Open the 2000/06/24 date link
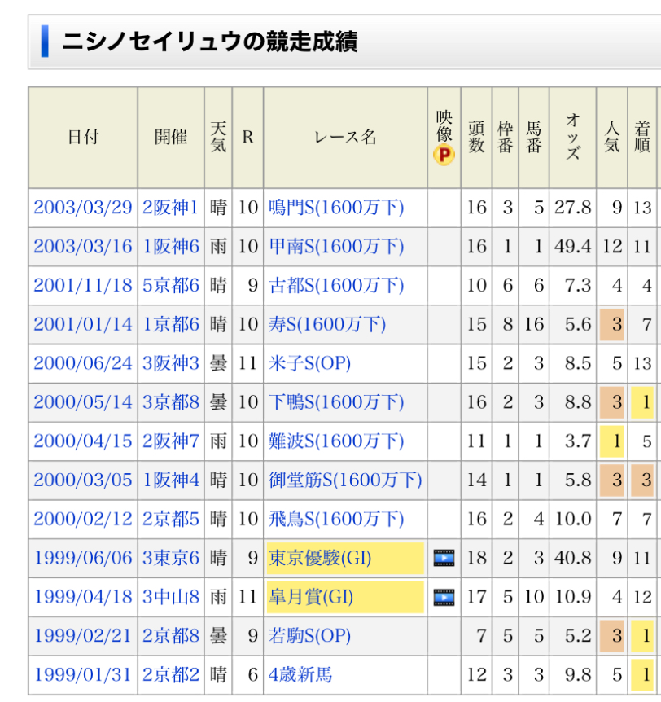 [83, 363]
